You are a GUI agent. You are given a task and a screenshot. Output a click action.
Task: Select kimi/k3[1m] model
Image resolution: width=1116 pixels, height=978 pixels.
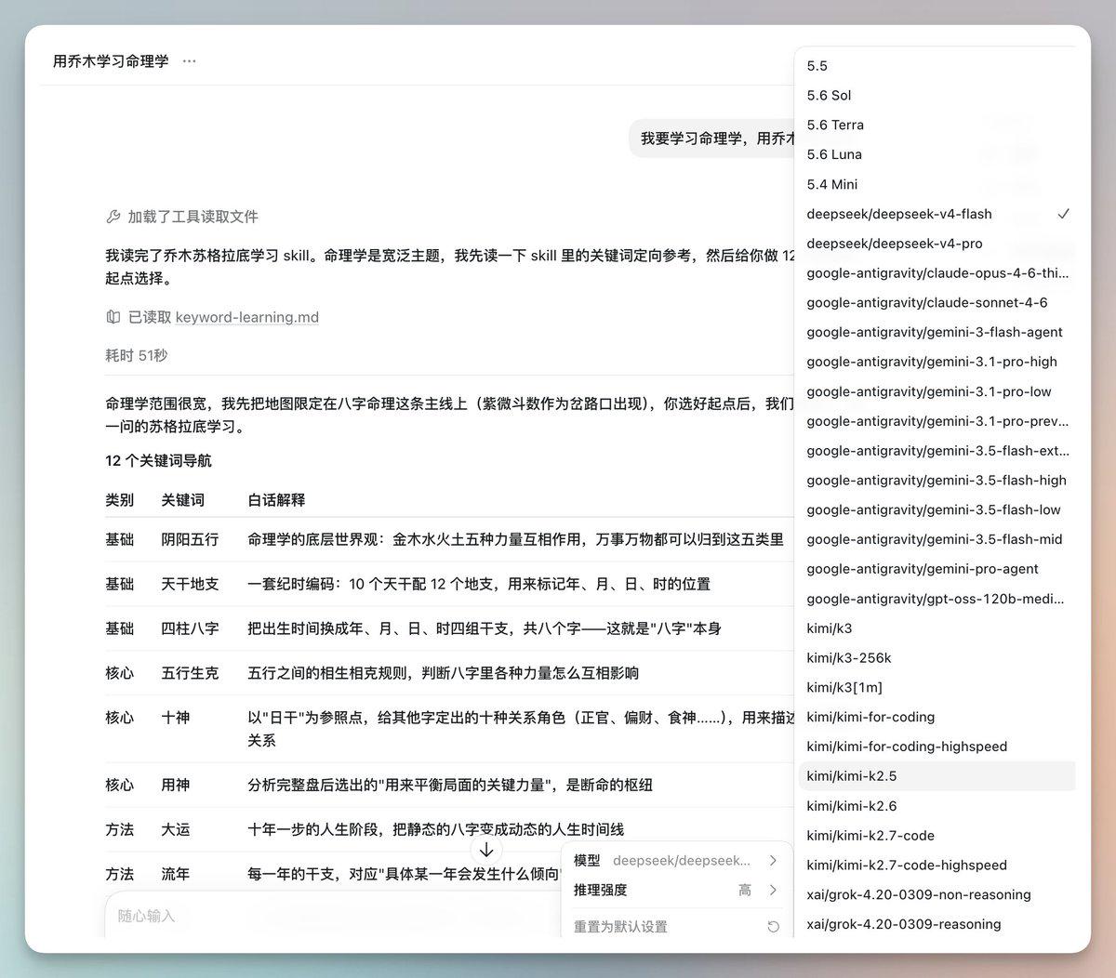click(x=937, y=688)
